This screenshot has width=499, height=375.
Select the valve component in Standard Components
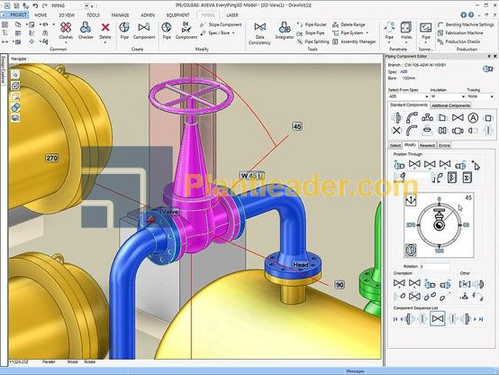(x=458, y=117)
